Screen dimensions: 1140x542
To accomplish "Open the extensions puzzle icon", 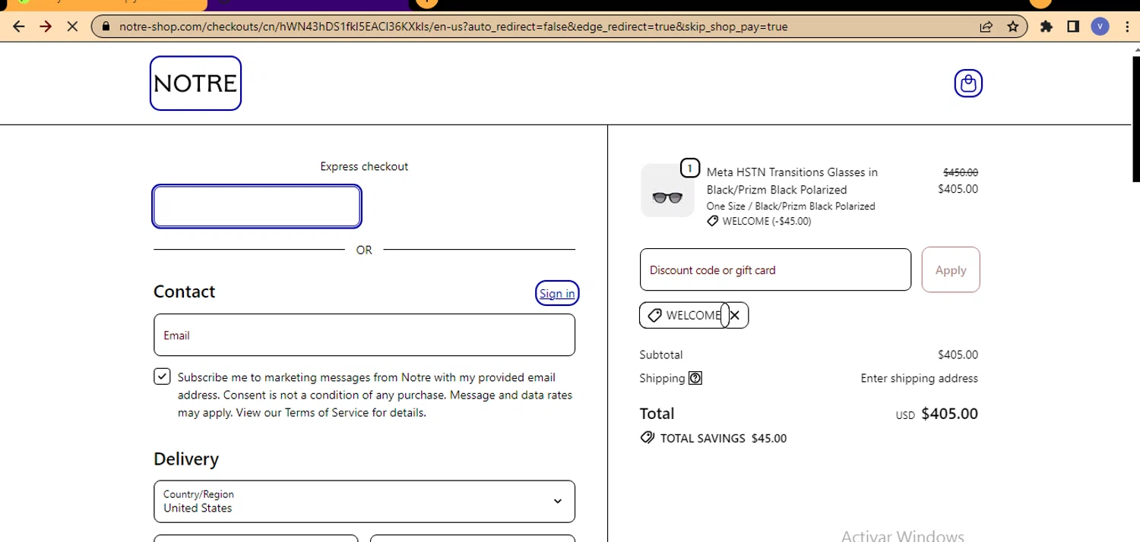I will coord(1047,27).
